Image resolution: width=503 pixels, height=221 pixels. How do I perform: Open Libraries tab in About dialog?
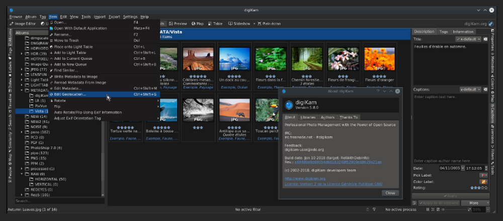(x=308, y=117)
